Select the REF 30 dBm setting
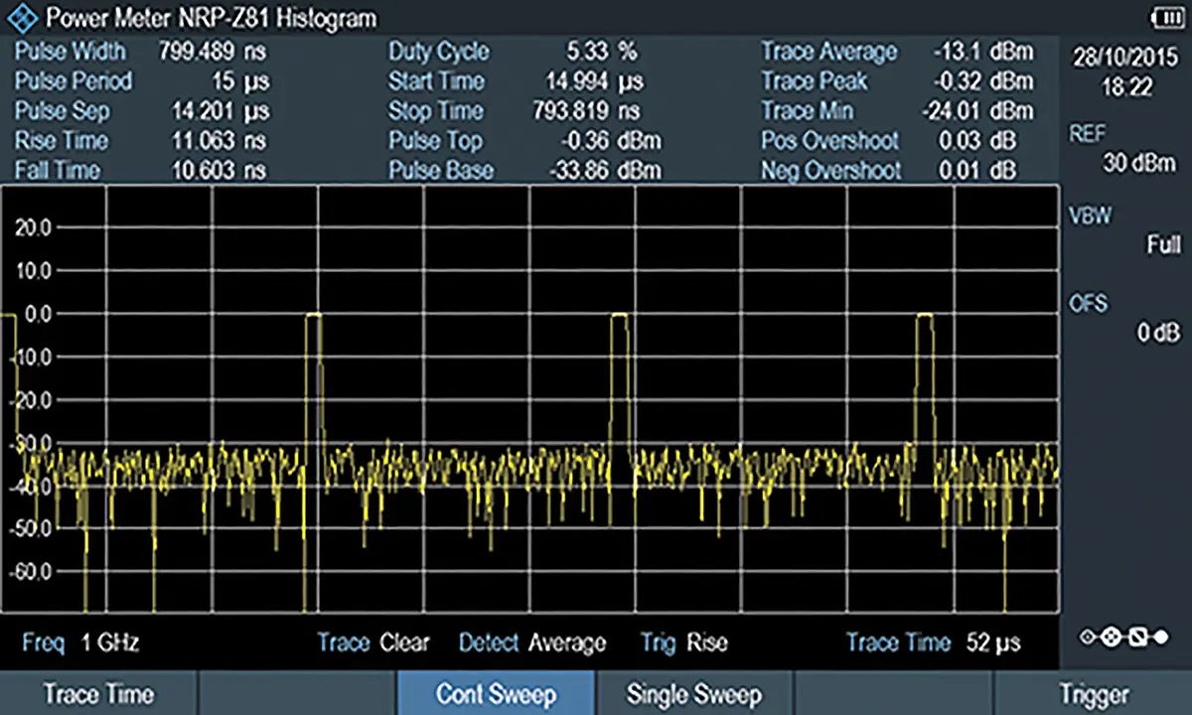Viewport: 1192px width, 715px height. coord(1125,148)
